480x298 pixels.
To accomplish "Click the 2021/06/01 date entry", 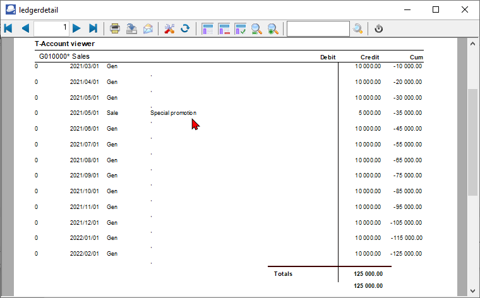I will (x=84, y=129).
